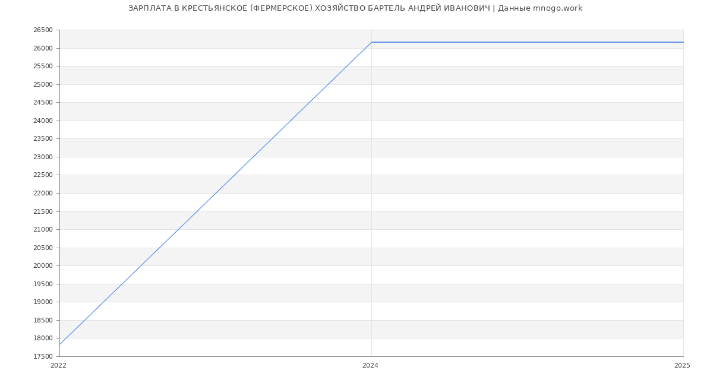Click the 17500 y-axis label

tap(43, 356)
